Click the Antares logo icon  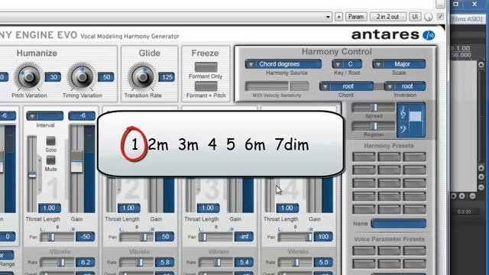point(429,35)
